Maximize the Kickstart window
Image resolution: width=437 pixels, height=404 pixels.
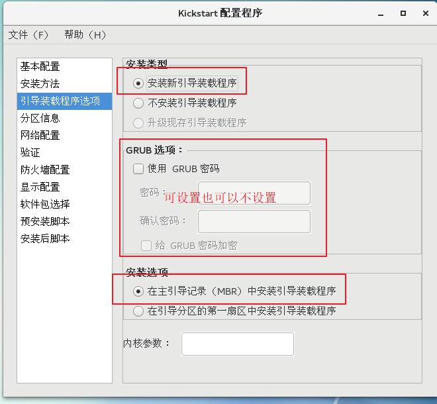(x=403, y=13)
